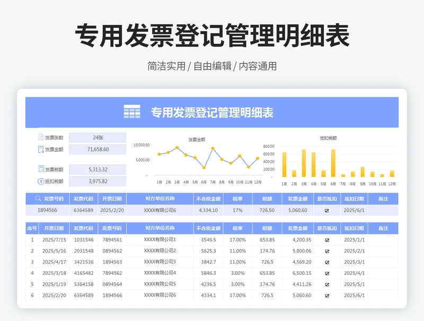Click the yen circle icon beside 抵扣税额
The image size is (424, 321).
[x=41, y=181]
